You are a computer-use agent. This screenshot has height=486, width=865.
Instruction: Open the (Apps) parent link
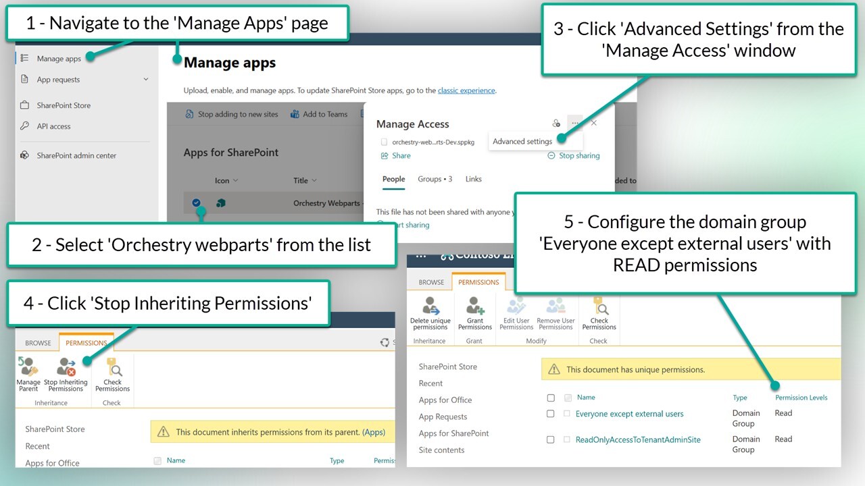[x=374, y=432]
